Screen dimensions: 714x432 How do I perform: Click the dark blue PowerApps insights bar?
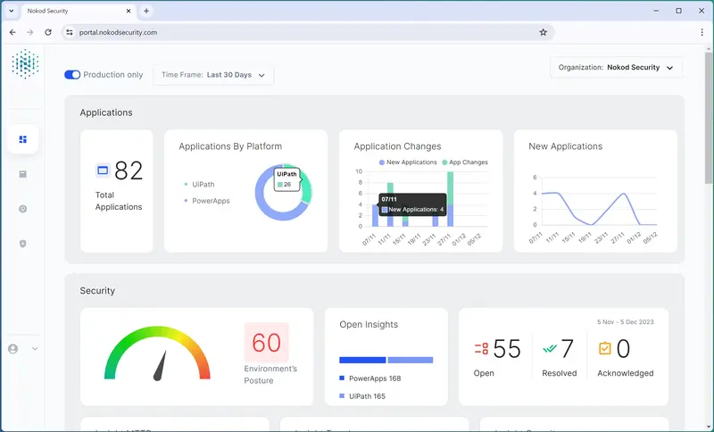click(x=362, y=360)
